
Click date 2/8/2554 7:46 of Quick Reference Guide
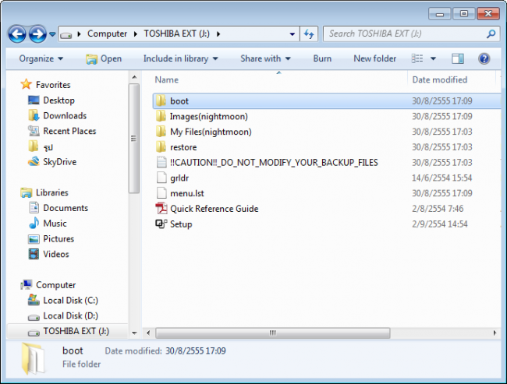tap(438, 209)
